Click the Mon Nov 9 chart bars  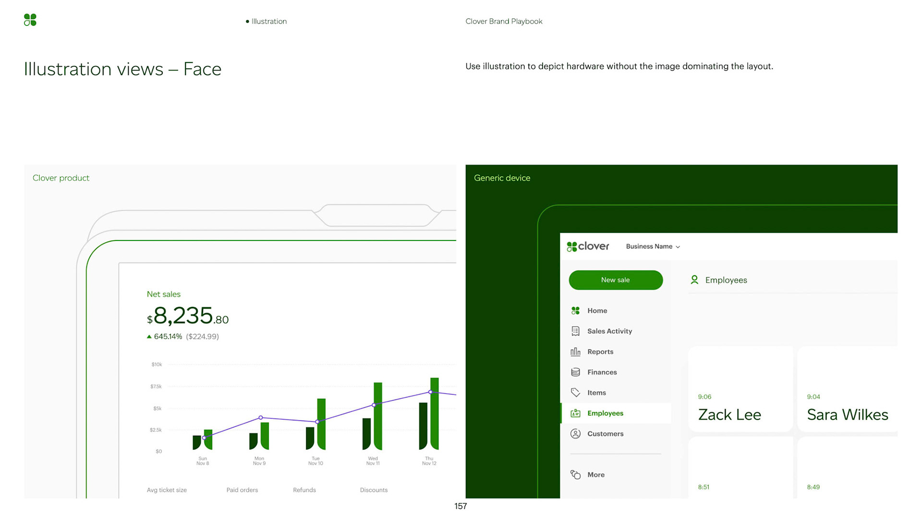[259, 436]
